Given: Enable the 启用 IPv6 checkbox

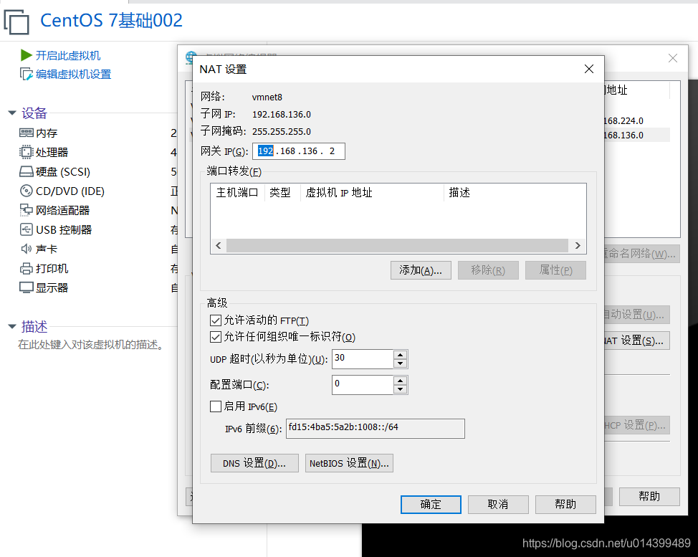Looking at the screenshot, I should click(216, 406).
